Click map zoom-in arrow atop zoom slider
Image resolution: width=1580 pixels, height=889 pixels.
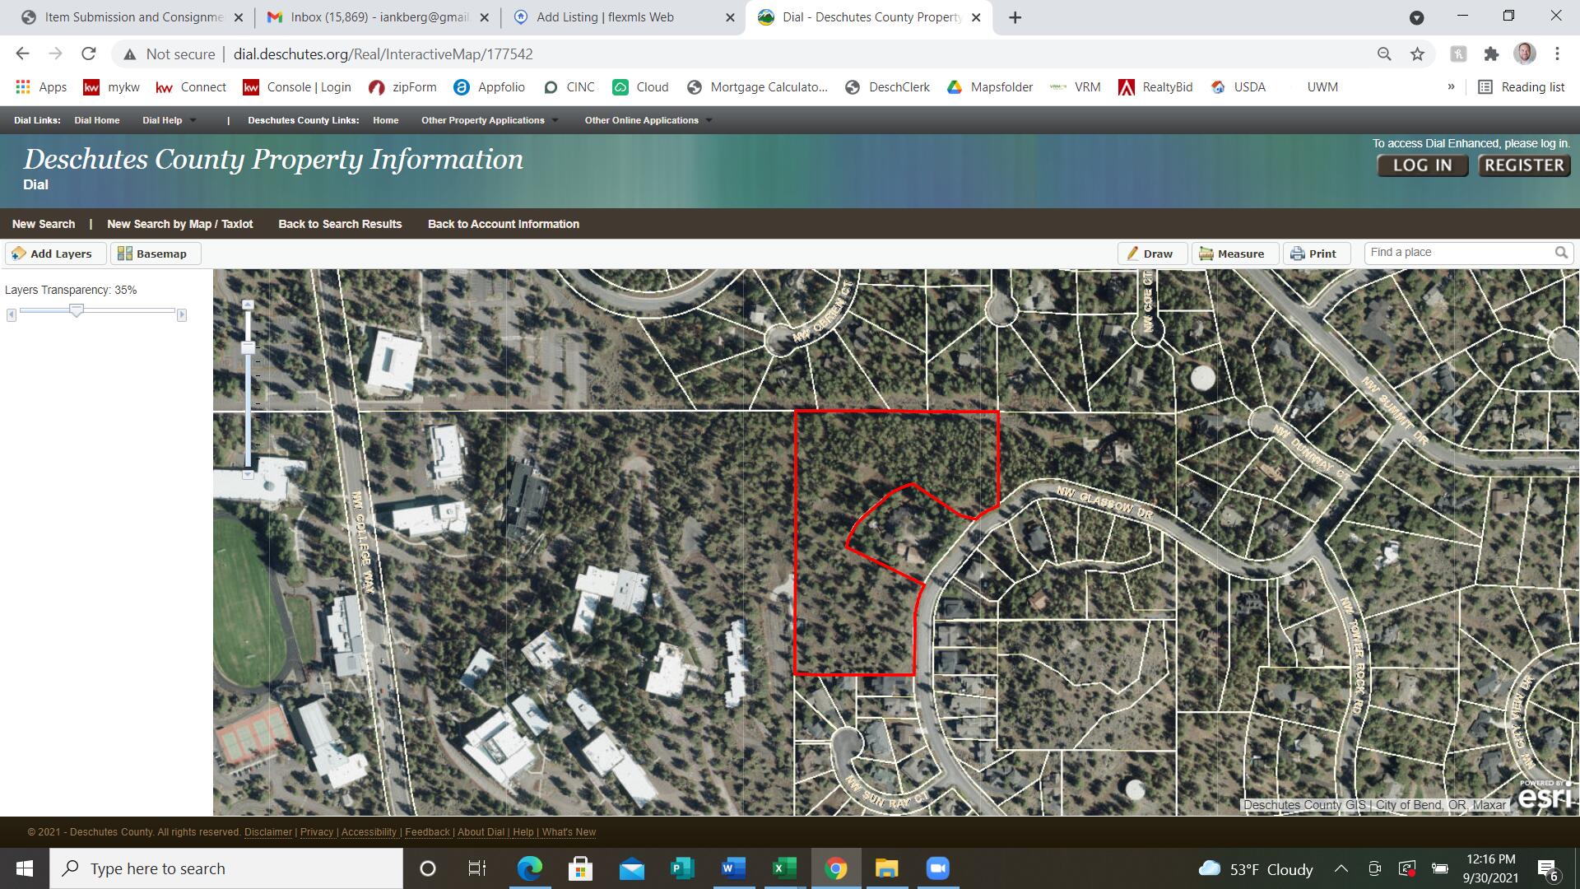click(248, 305)
